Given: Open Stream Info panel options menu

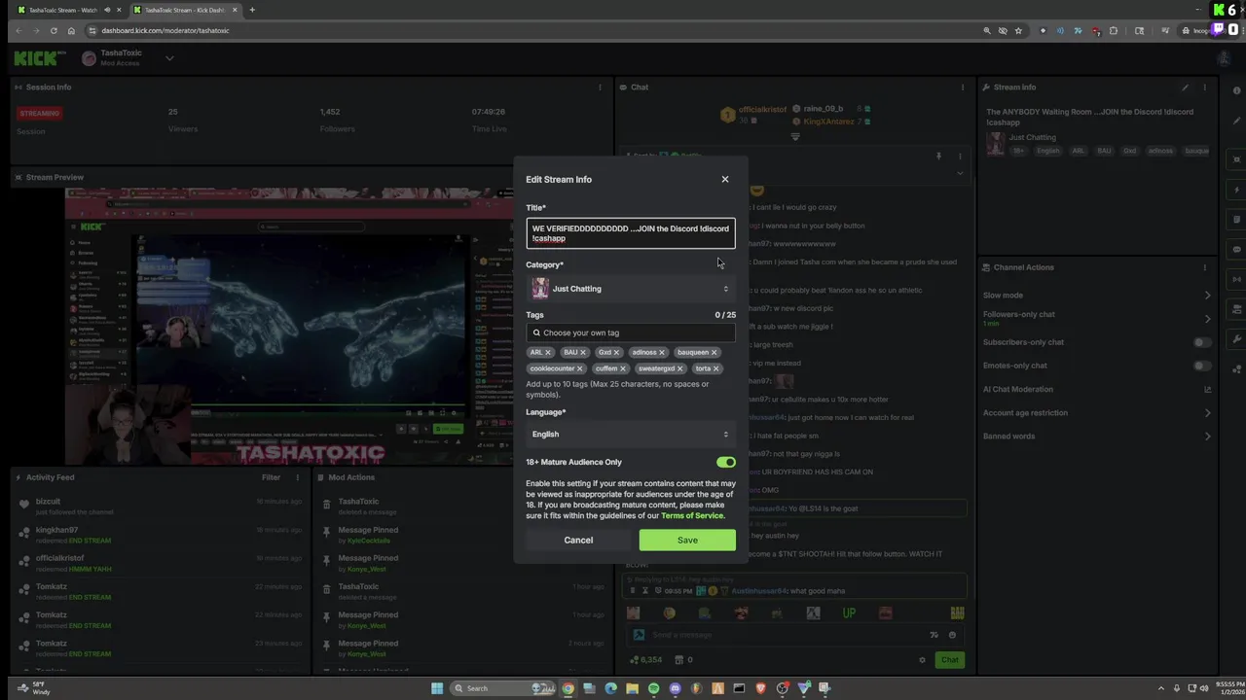Looking at the screenshot, I should pos(1205,87).
